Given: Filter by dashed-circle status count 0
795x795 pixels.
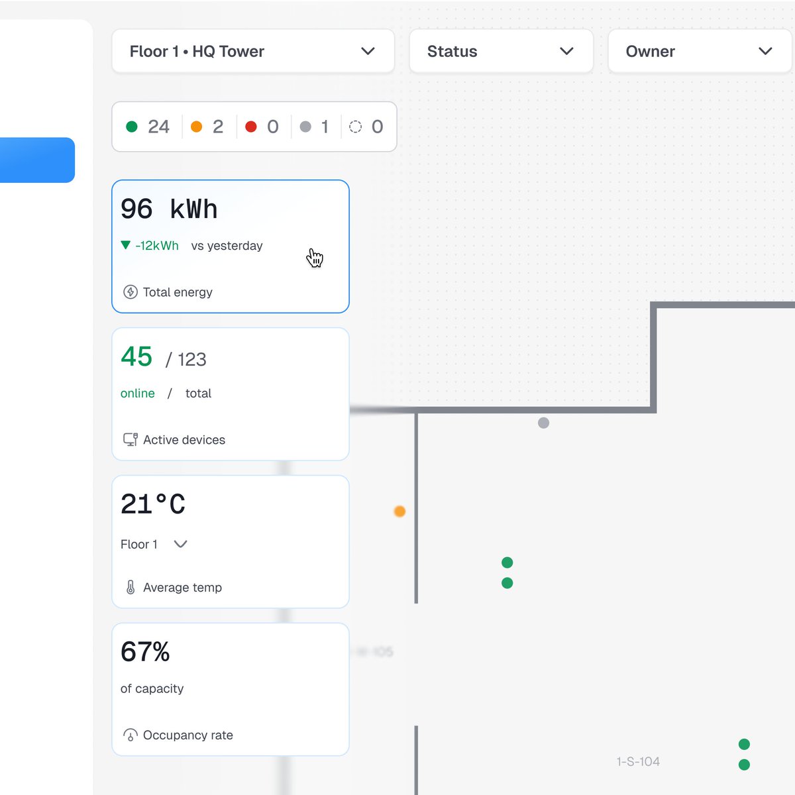Looking at the screenshot, I should (366, 127).
